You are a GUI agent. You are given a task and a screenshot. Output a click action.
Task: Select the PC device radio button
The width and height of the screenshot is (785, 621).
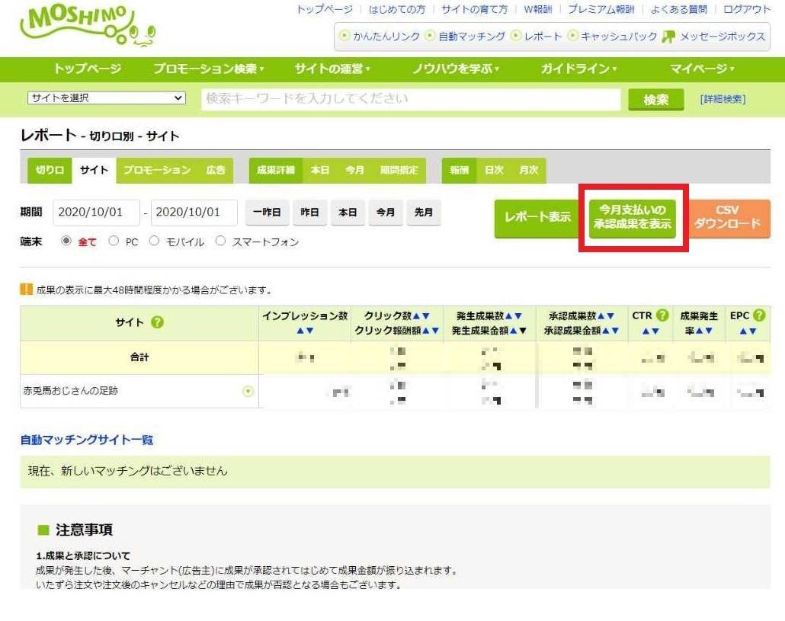click(x=114, y=242)
